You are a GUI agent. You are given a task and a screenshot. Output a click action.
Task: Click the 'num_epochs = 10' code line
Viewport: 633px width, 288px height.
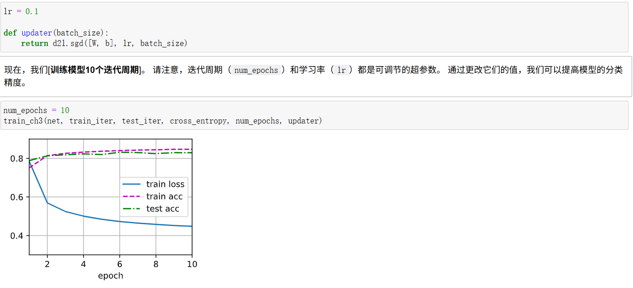click(36, 110)
